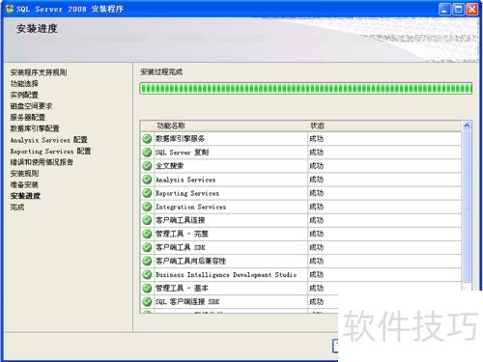
Task: Click the 客户端工具向后兼容性 feature name
Action: (x=190, y=261)
